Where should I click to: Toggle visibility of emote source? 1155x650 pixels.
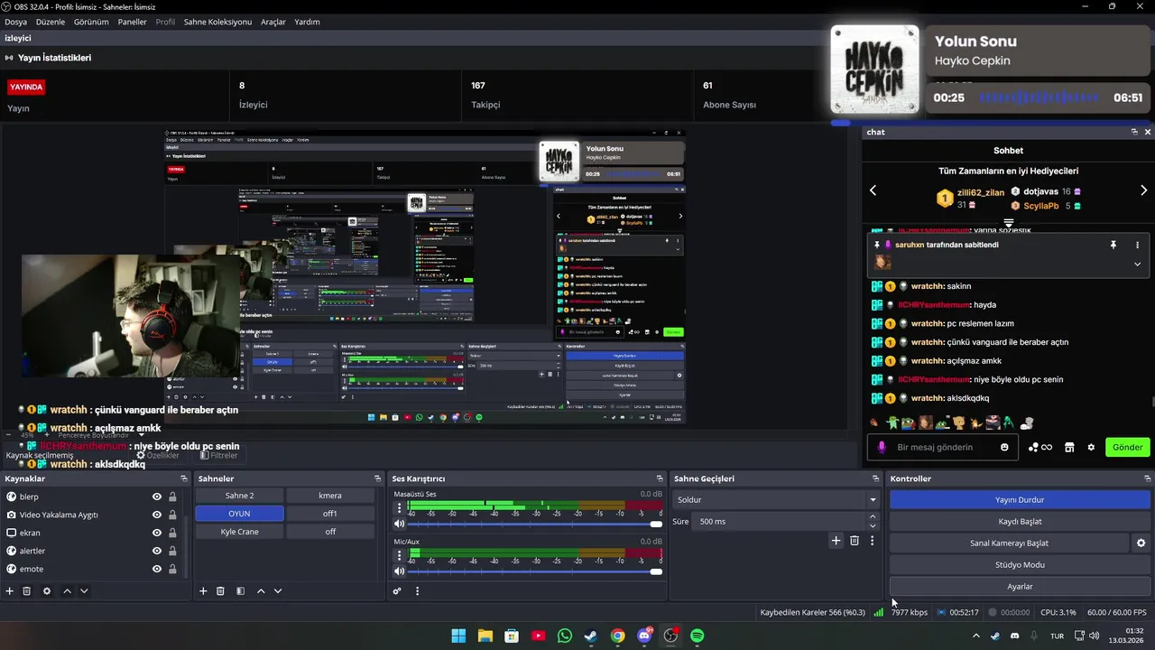point(157,569)
